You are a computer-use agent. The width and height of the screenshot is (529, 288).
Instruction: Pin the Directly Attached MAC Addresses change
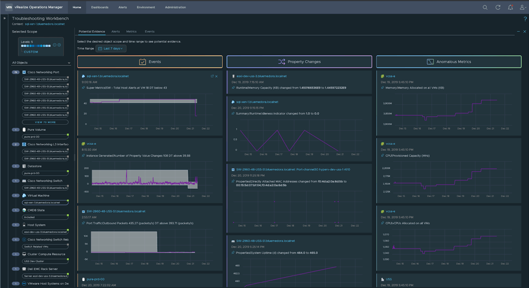pos(233,181)
